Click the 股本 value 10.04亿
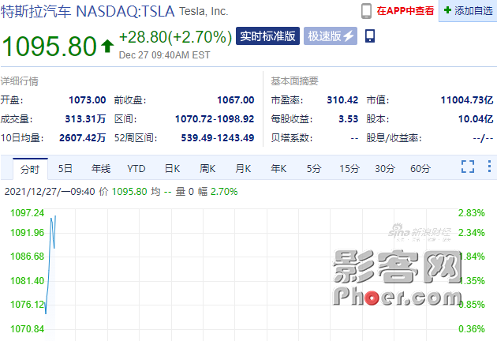The height and width of the screenshot is (341, 497). (x=476, y=119)
